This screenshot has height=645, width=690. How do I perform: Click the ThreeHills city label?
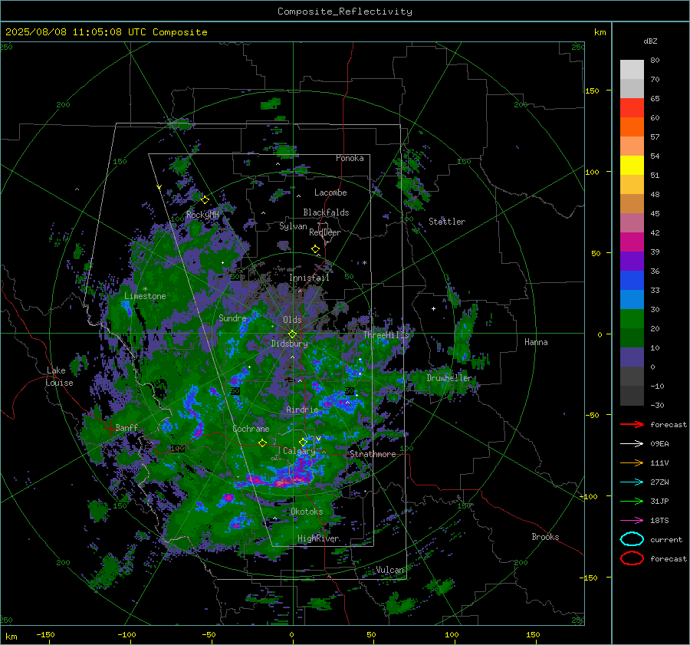point(386,335)
